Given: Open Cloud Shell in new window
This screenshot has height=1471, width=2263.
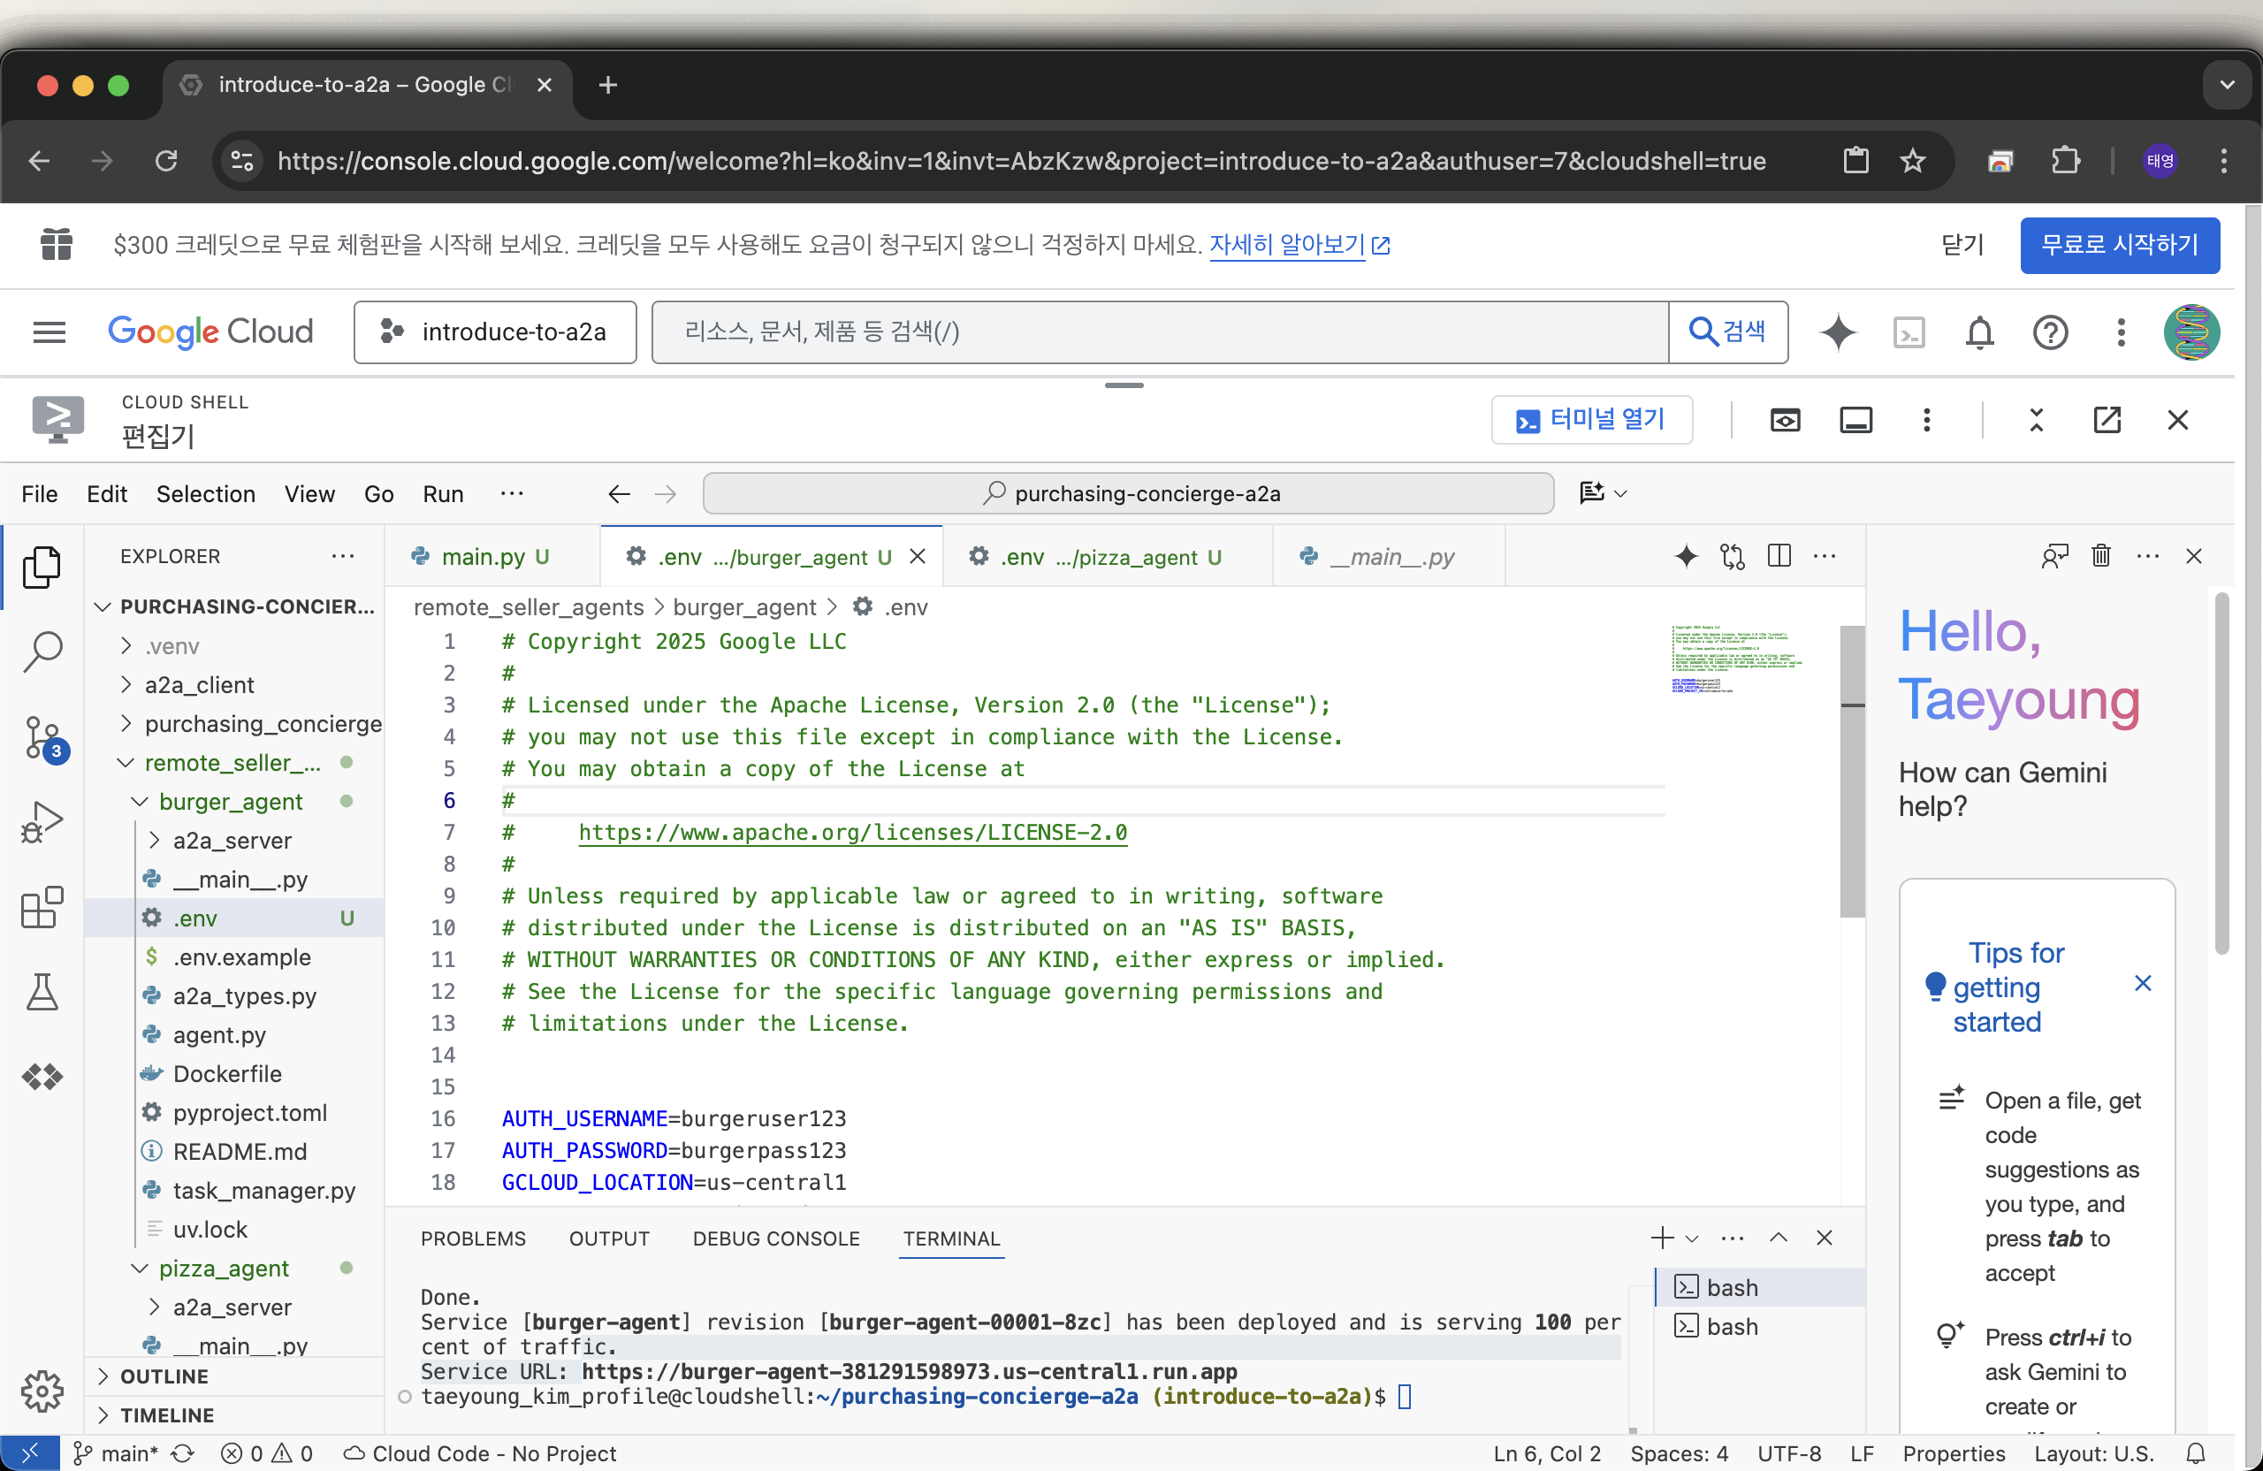Looking at the screenshot, I should 2107,420.
